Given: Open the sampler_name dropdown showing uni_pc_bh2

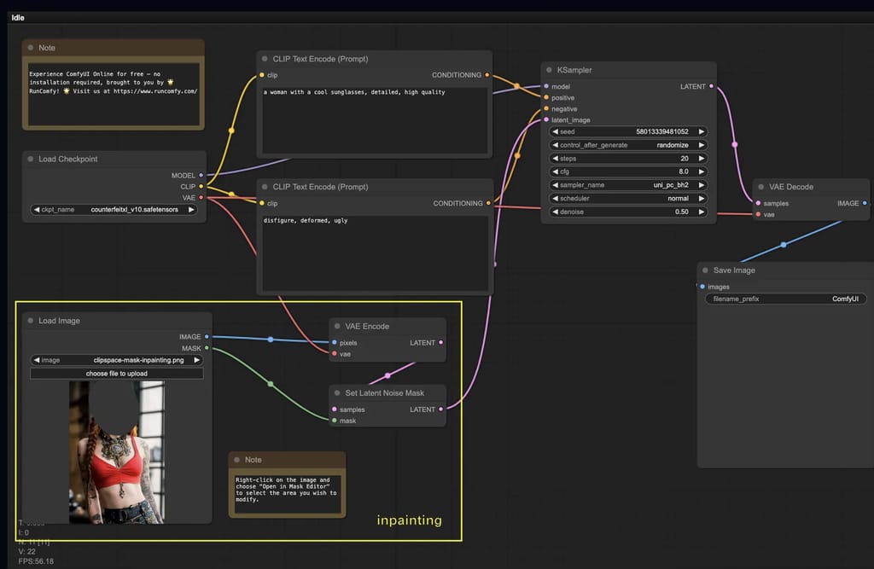Looking at the screenshot, I should point(627,184).
